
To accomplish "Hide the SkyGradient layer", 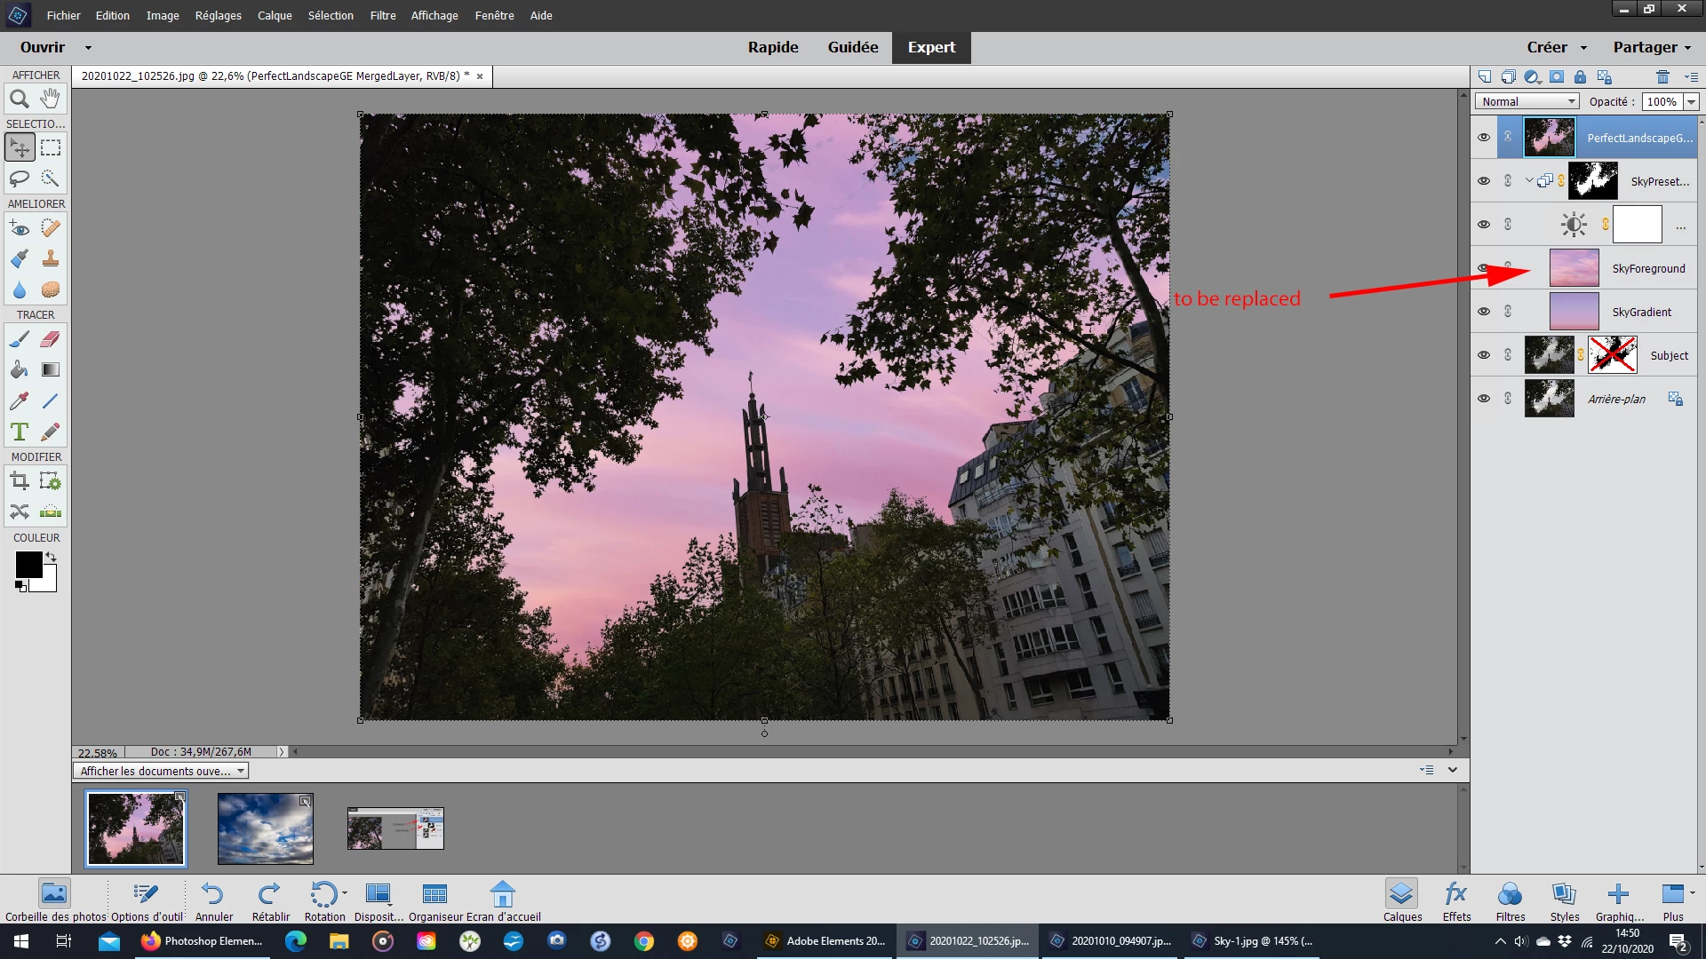I will (1484, 312).
